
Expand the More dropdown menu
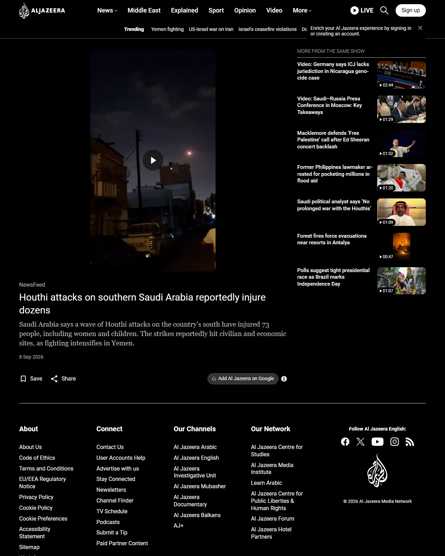302,10
